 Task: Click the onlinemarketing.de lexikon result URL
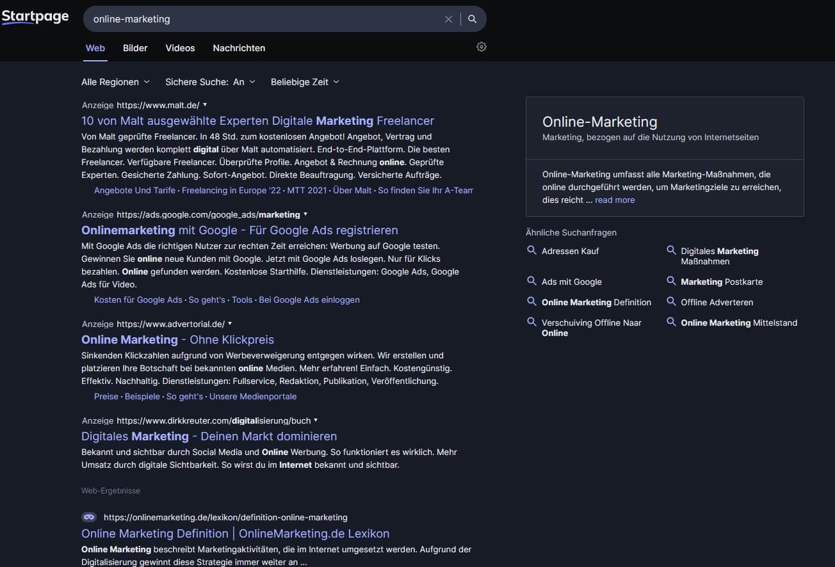[x=225, y=517]
